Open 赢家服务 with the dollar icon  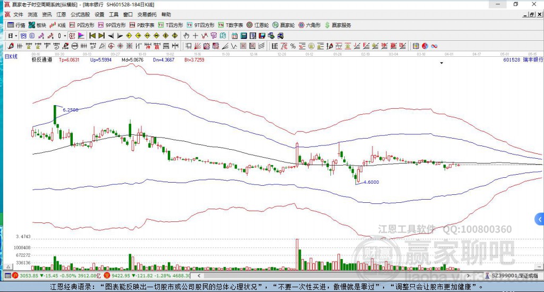337,25
